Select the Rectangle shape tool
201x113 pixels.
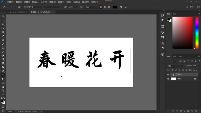[3, 83]
